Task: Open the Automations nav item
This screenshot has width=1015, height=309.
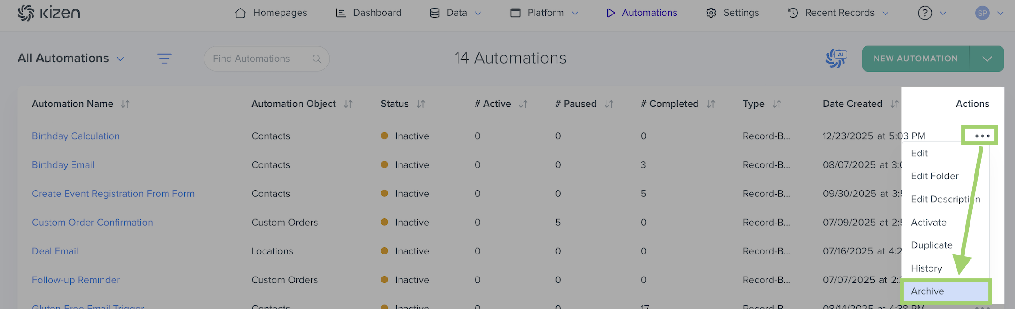Action: point(642,13)
